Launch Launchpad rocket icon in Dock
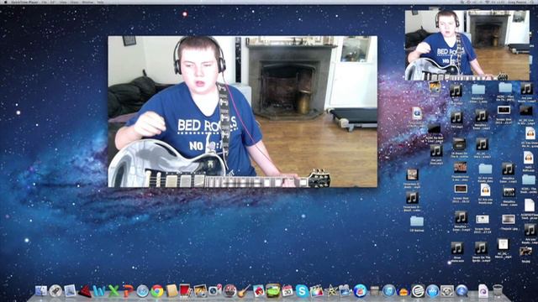The width and height of the screenshot is (538, 302). [55, 291]
